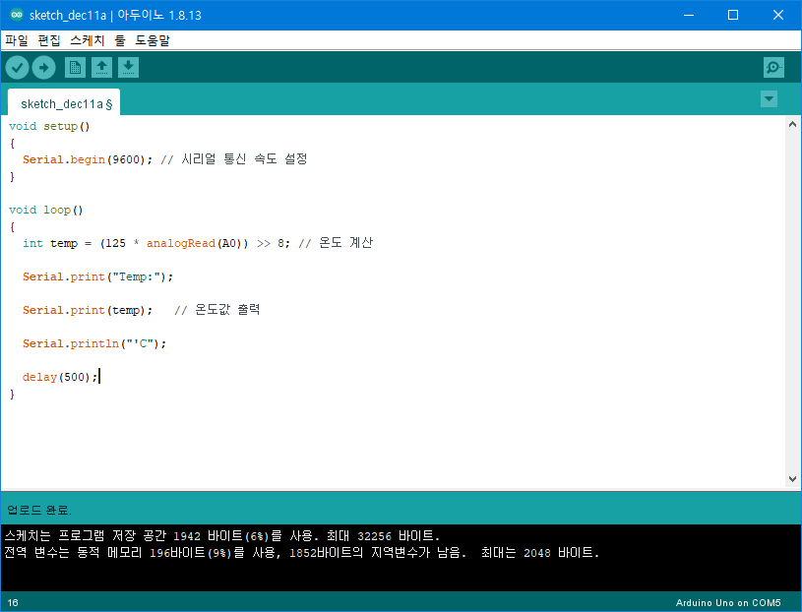Screen dimensions: 802x612
Task: Click the delay(500) line
Action: coord(60,377)
